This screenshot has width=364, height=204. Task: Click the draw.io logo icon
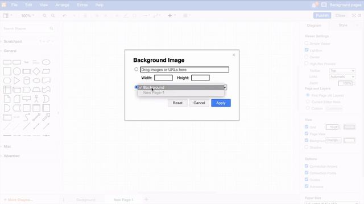4,5
